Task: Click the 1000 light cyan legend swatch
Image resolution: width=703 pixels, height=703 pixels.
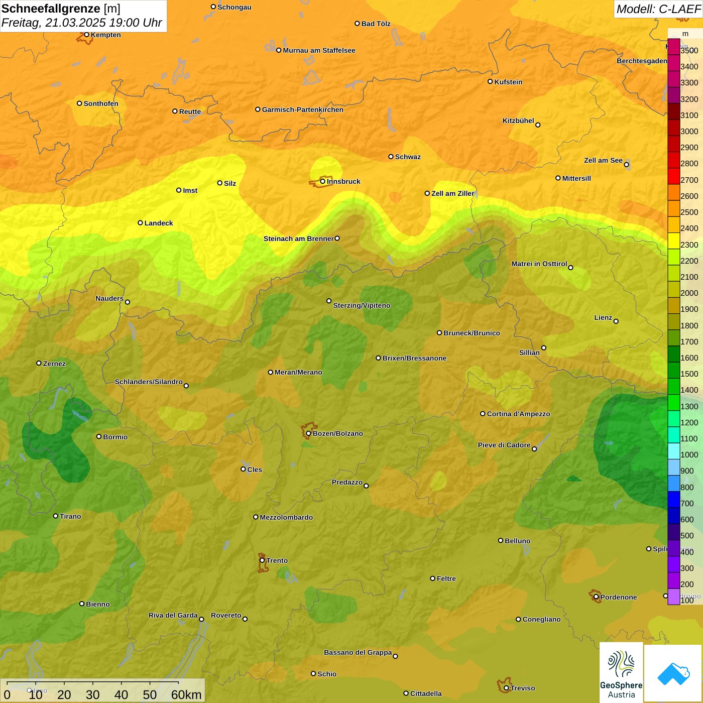Action: pos(674,451)
